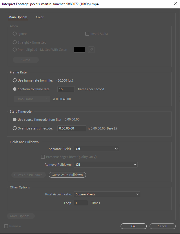
Task: Toggle the Preview checkbox
Action: [x=6, y=226]
